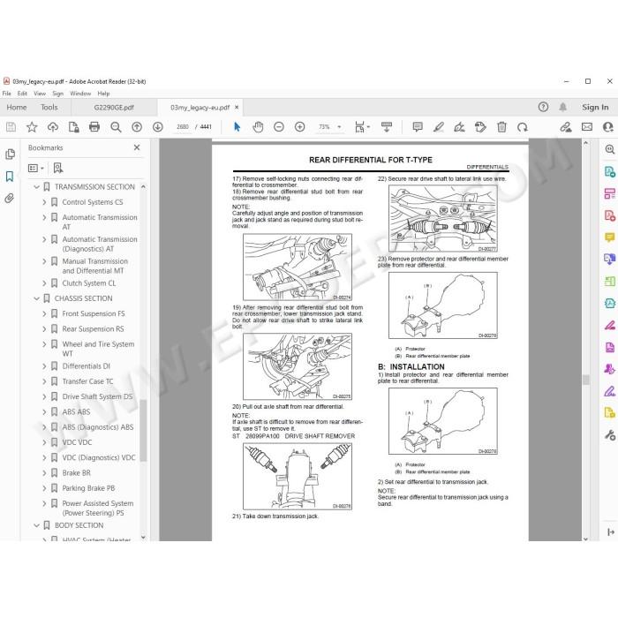618x618 pixels.
Task: Click the Zoom out minus icon
Action: tap(279, 127)
